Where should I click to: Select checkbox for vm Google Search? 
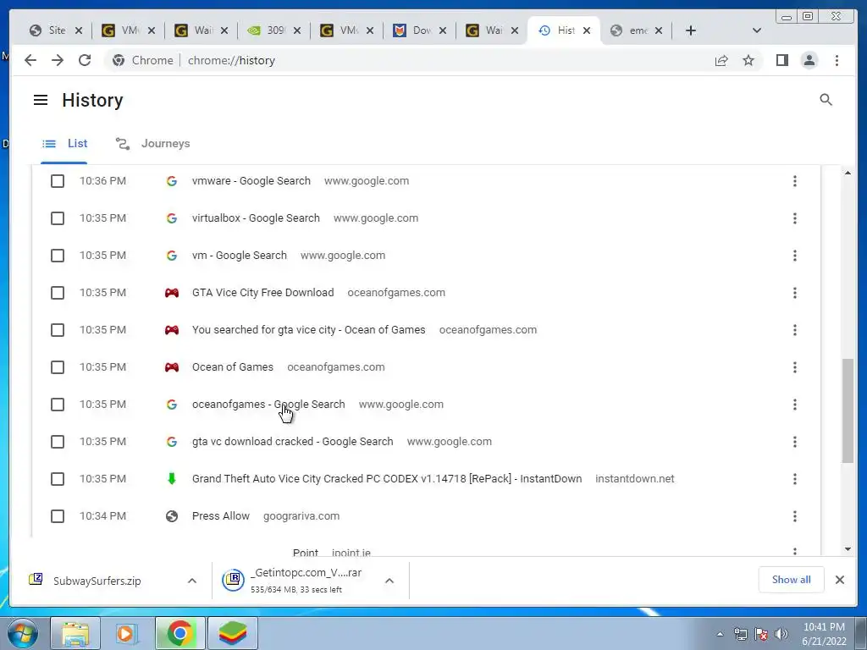pyautogui.click(x=58, y=256)
